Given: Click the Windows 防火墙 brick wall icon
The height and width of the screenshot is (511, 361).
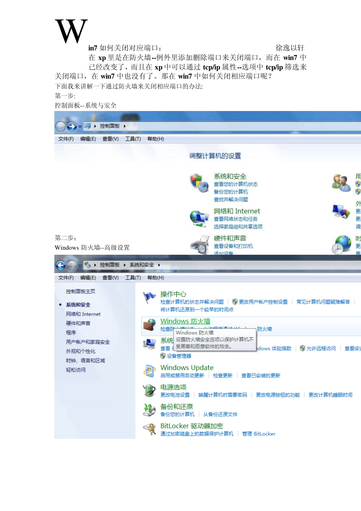Looking at the screenshot, I should click(x=149, y=325).
